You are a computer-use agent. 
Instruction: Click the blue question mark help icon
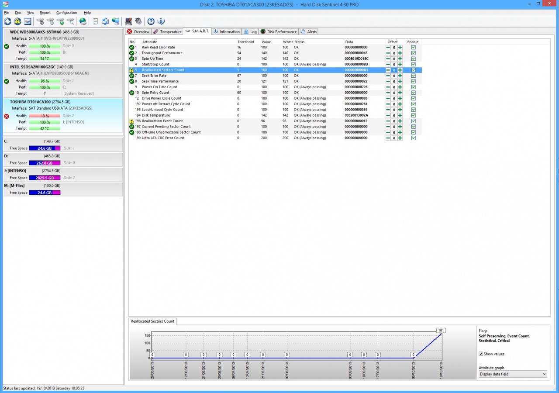pos(151,21)
